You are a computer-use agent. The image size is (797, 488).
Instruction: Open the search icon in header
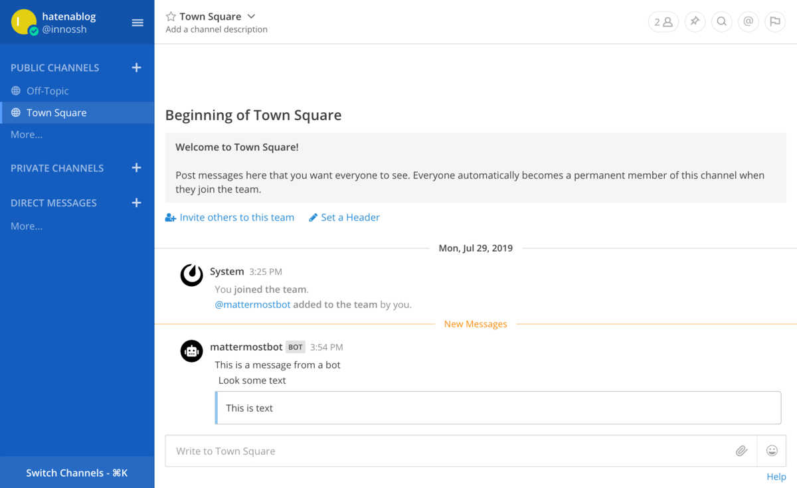coord(721,22)
